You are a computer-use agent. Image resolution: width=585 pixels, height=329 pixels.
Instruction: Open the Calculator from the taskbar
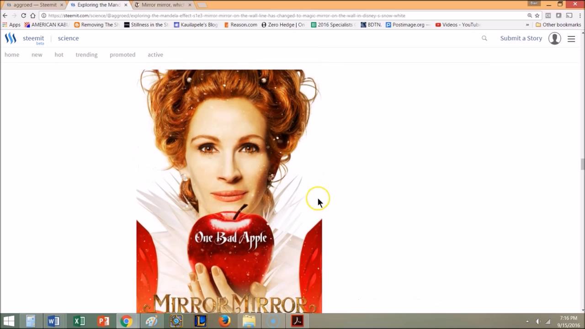(x=31, y=321)
